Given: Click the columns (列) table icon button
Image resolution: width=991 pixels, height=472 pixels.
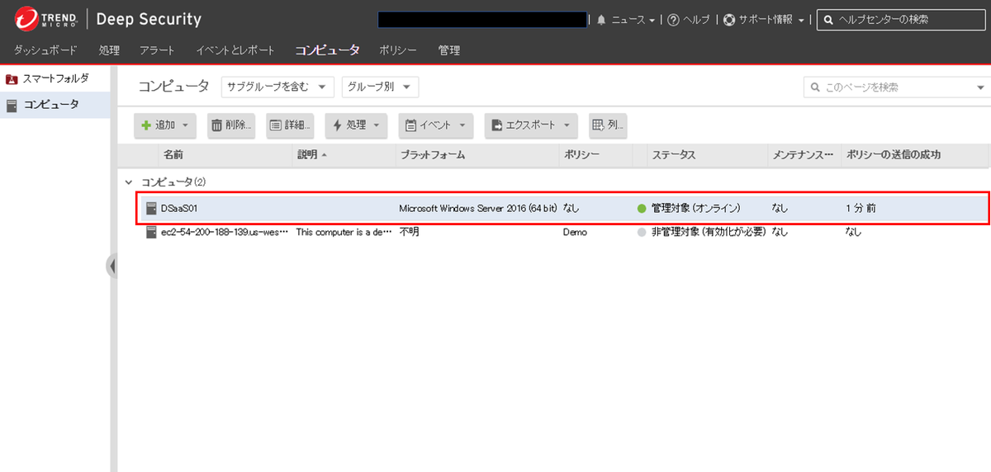Looking at the screenshot, I should coord(608,125).
